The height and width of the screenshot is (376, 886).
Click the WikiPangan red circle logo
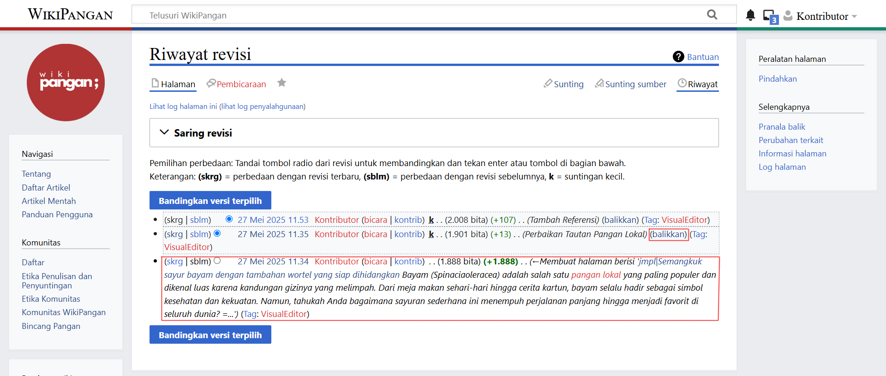tap(66, 83)
